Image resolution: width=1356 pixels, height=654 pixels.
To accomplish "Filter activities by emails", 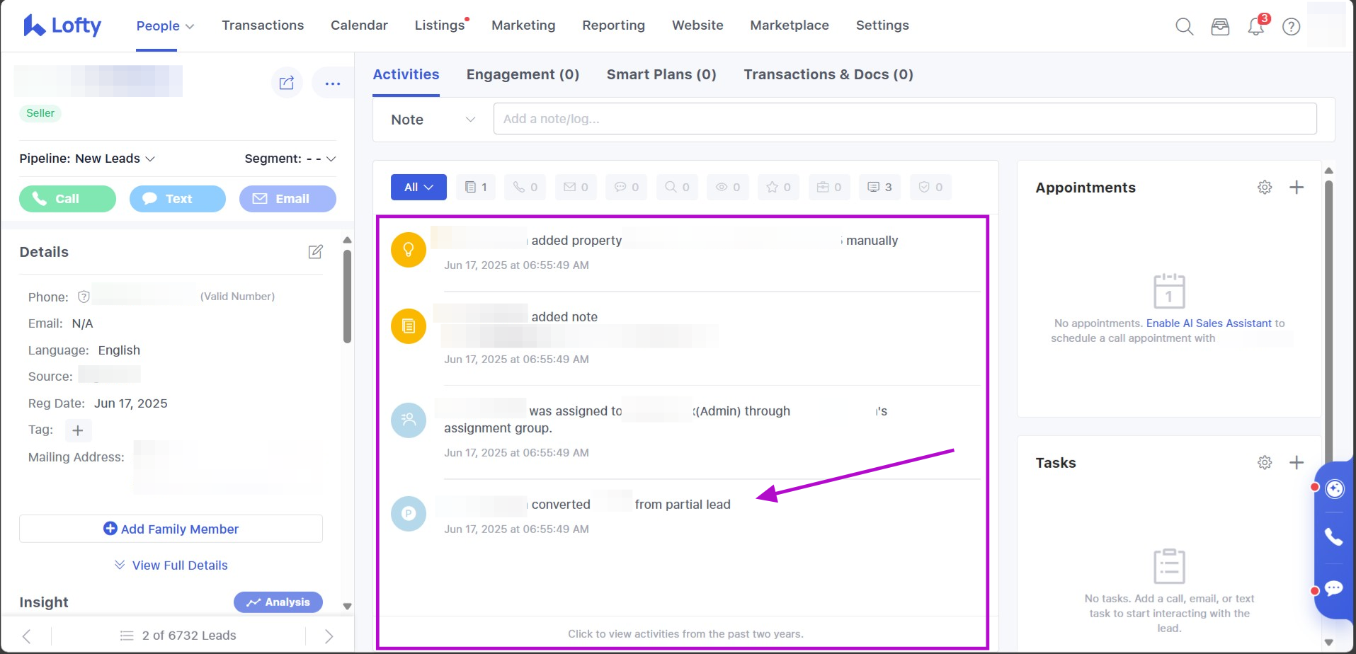I will click(x=576, y=188).
